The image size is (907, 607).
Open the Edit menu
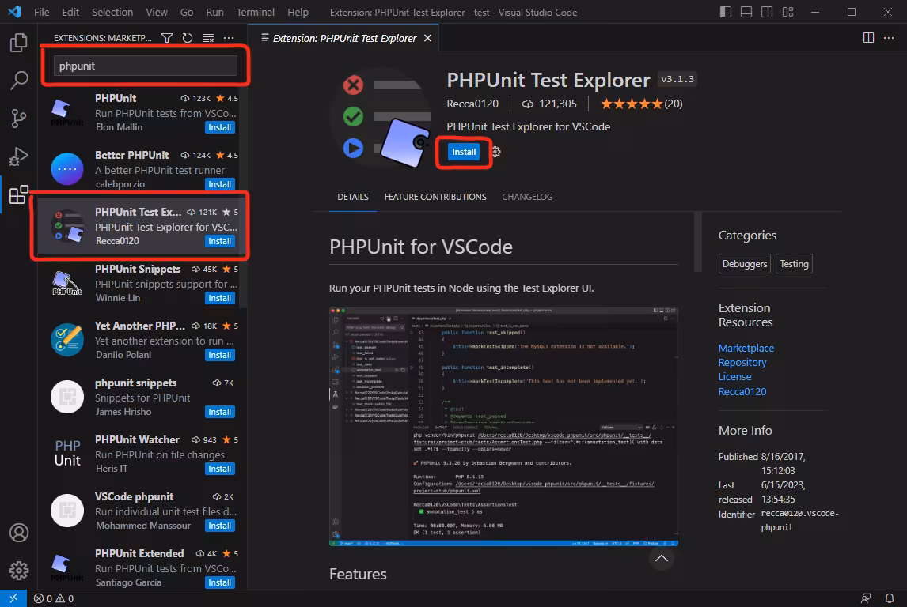[70, 12]
